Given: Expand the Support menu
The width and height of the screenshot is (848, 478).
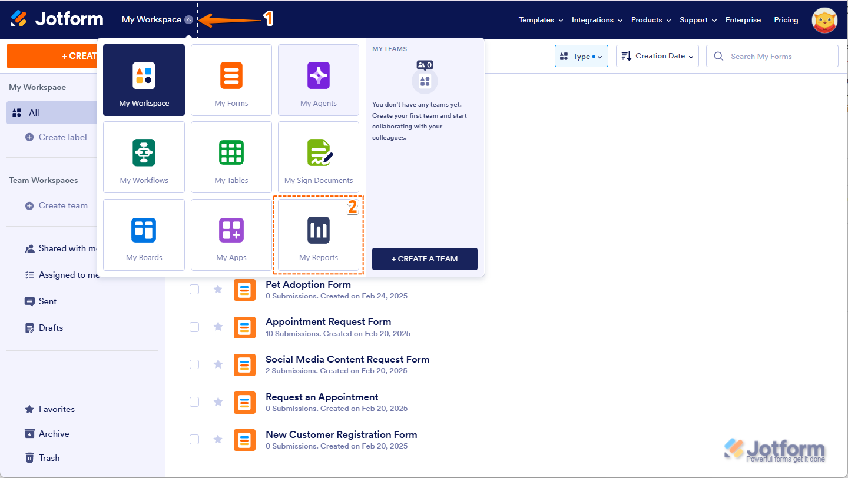Looking at the screenshot, I should coord(698,20).
